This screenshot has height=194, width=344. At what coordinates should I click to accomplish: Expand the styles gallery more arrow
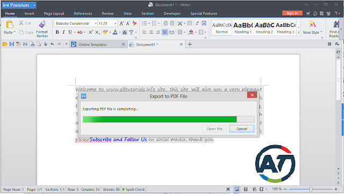pyautogui.click(x=298, y=33)
